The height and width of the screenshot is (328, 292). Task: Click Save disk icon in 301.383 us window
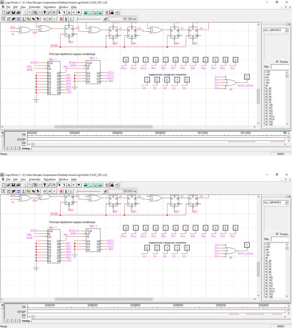(14, 13)
